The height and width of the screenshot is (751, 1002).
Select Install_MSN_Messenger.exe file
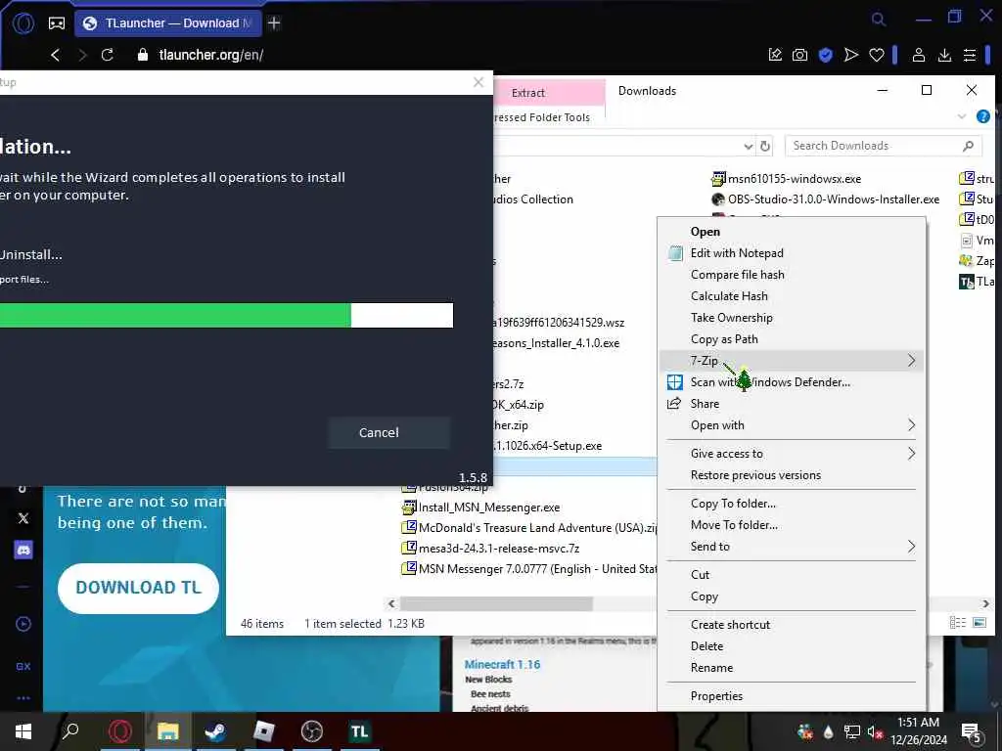tap(481, 508)
